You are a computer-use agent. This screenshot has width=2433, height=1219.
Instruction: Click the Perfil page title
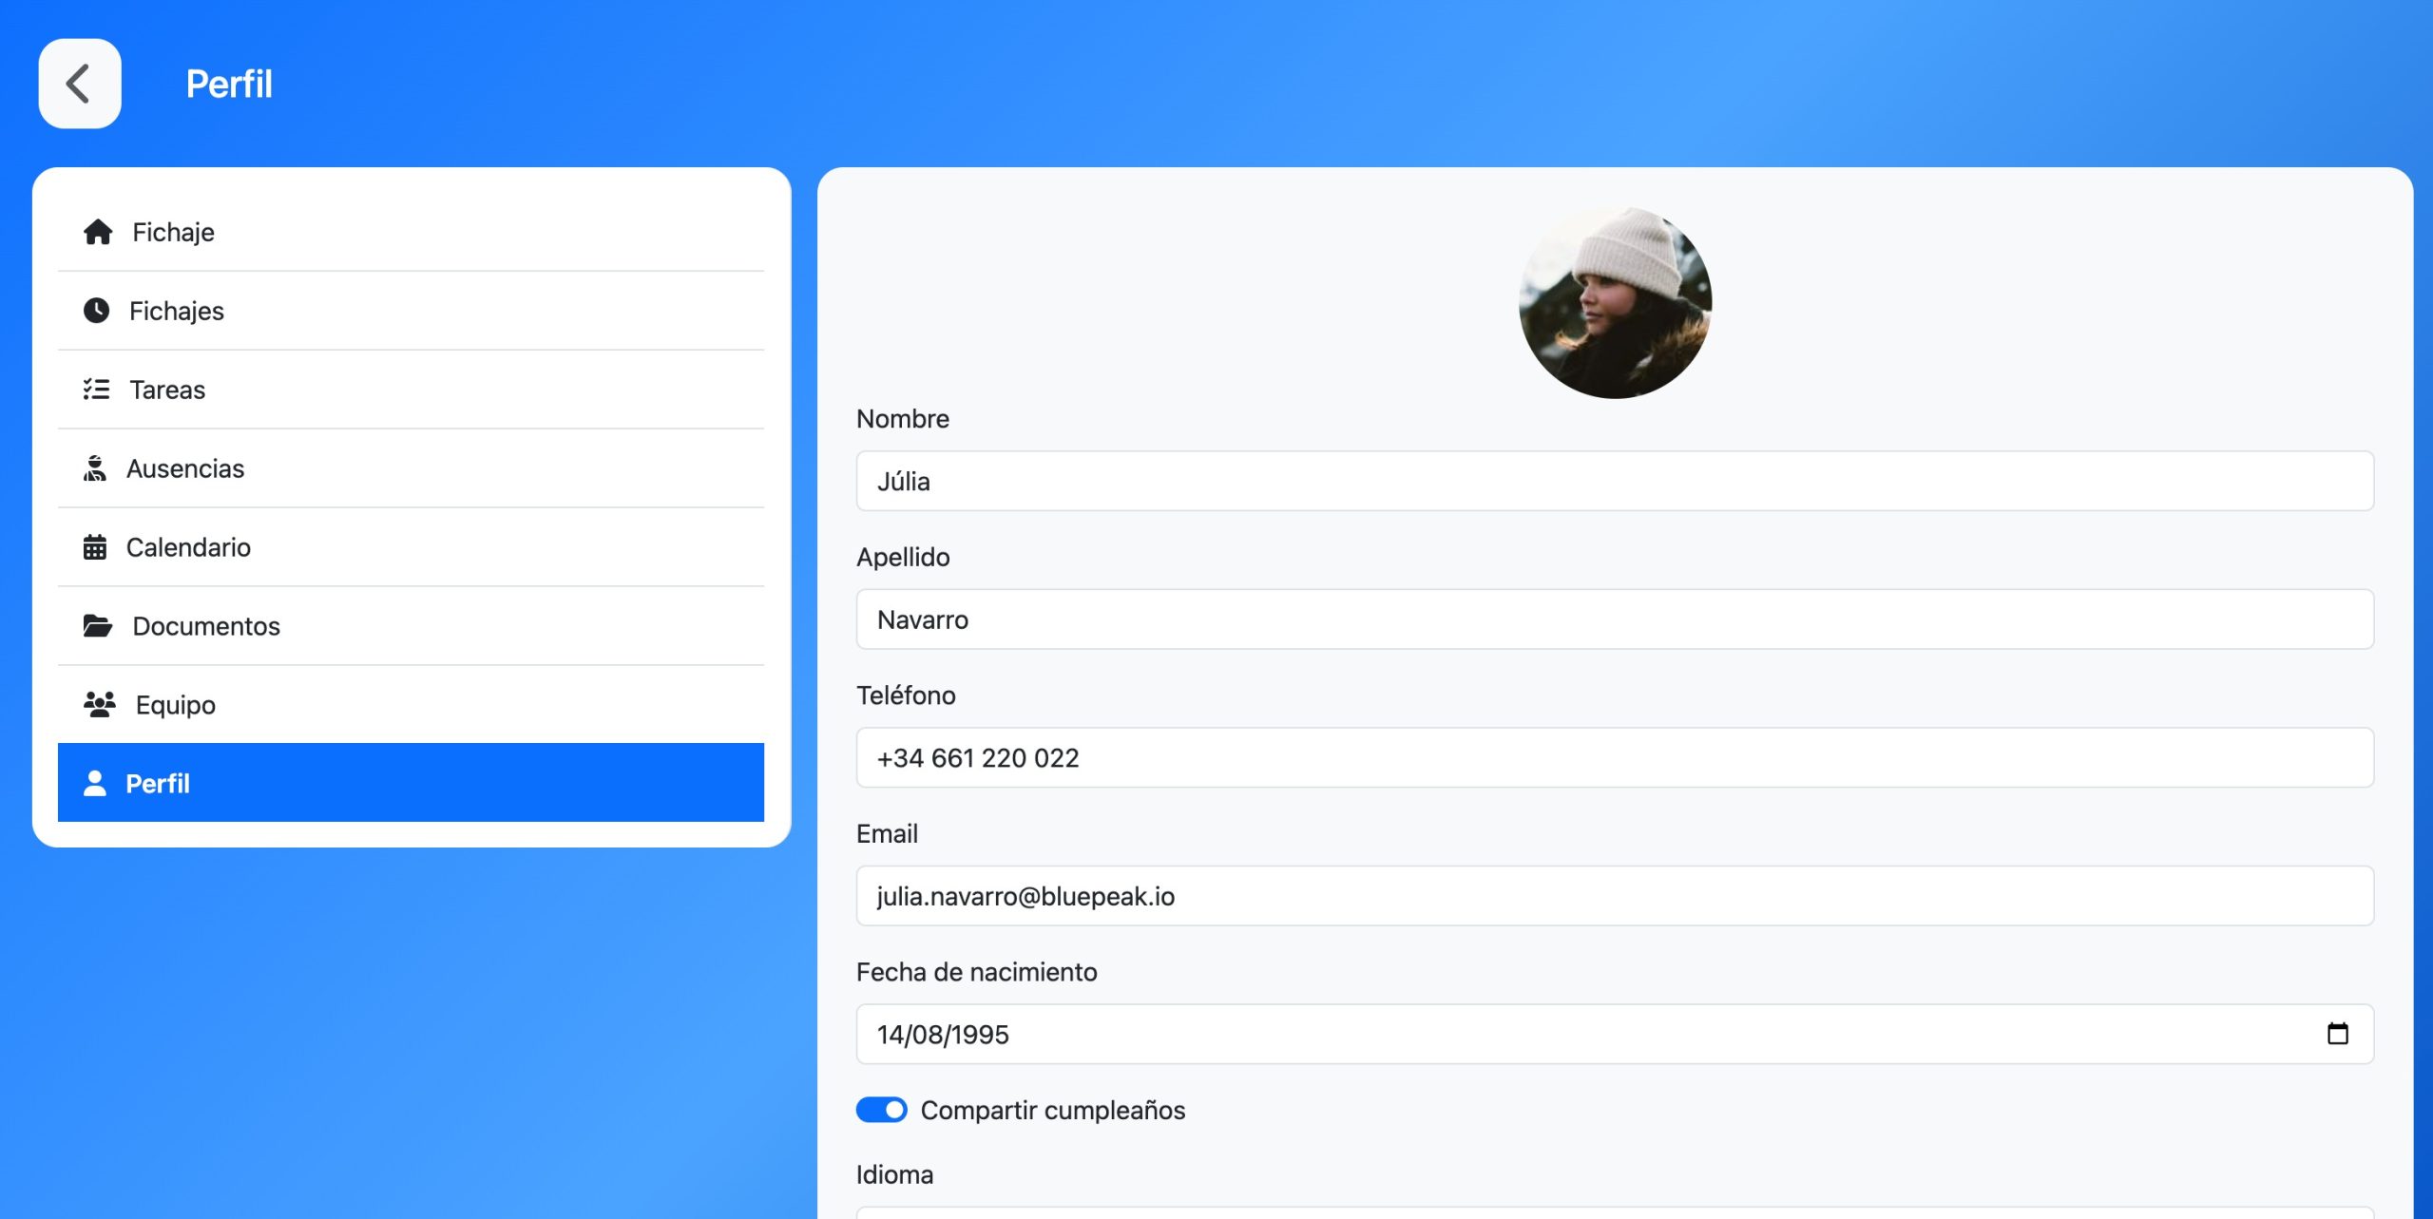pos(229,84)
